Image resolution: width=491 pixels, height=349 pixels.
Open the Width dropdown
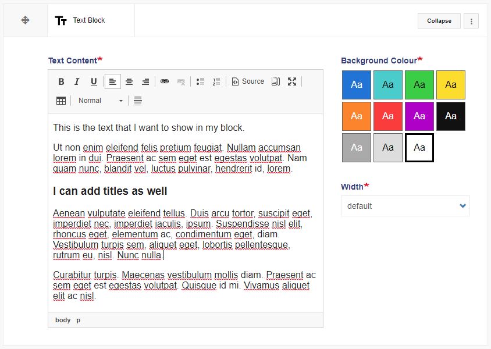click(405, 206)
